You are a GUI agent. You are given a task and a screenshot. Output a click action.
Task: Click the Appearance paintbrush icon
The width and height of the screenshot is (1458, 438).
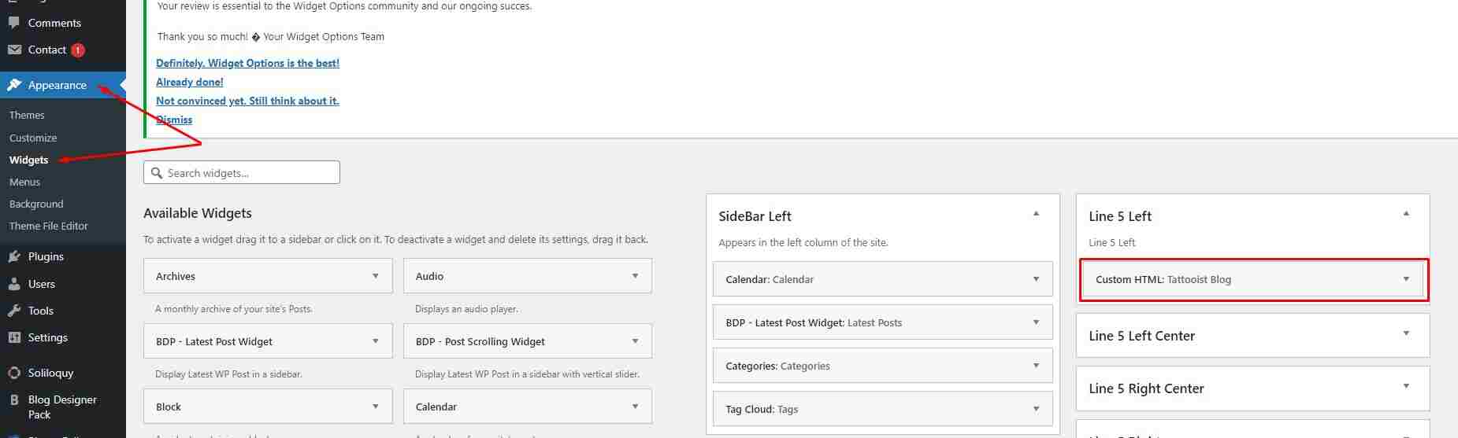click(x=14, y=85)
